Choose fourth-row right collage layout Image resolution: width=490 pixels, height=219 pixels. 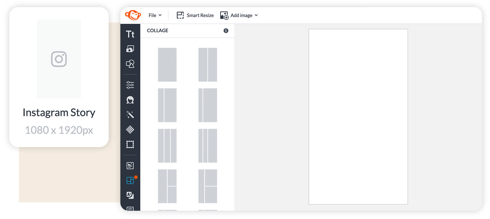click(x=208, y=186)
